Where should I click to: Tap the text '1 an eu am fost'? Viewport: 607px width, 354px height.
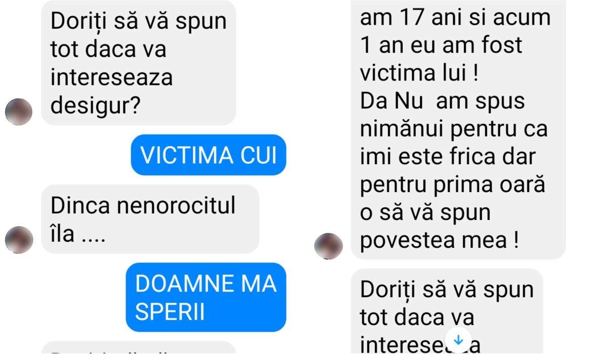tap(441, 46)
